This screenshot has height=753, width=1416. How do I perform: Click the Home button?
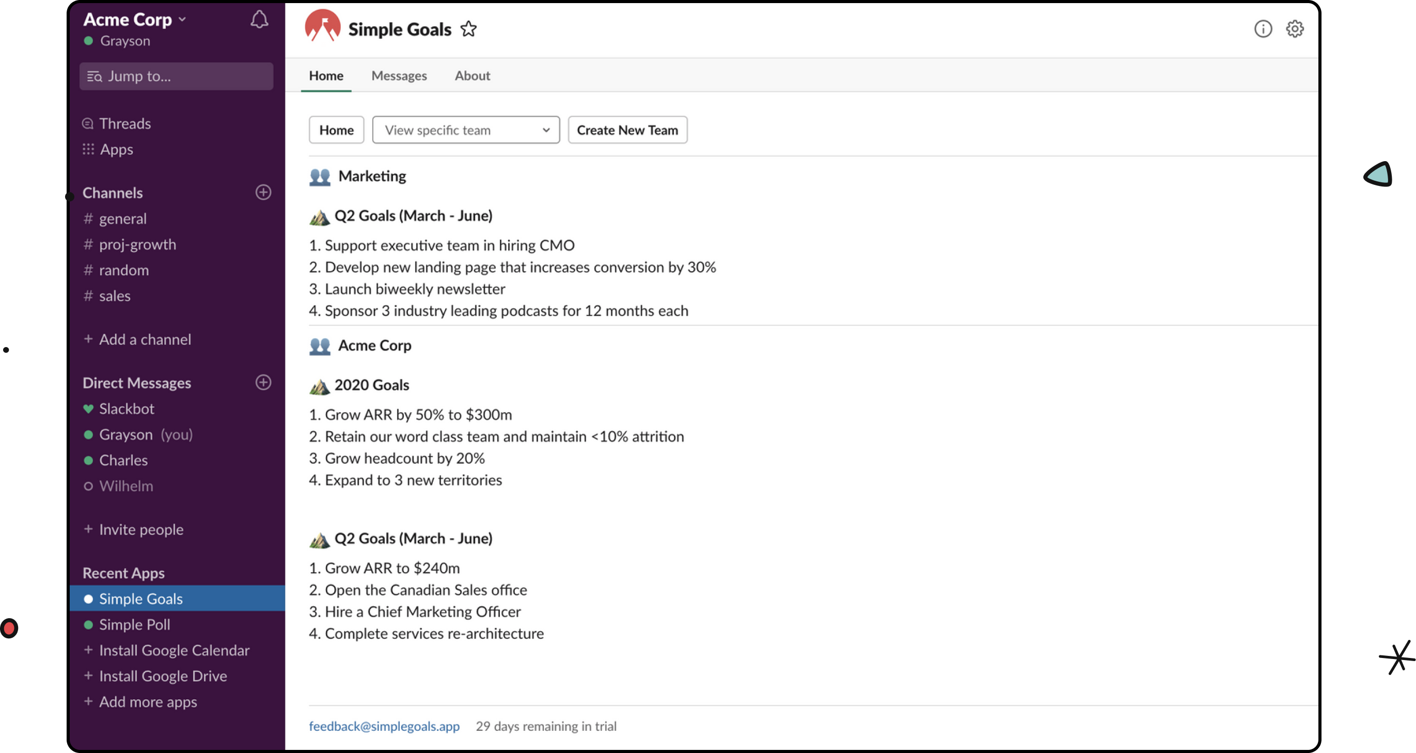pyautogui.click(x=336, y=130)
